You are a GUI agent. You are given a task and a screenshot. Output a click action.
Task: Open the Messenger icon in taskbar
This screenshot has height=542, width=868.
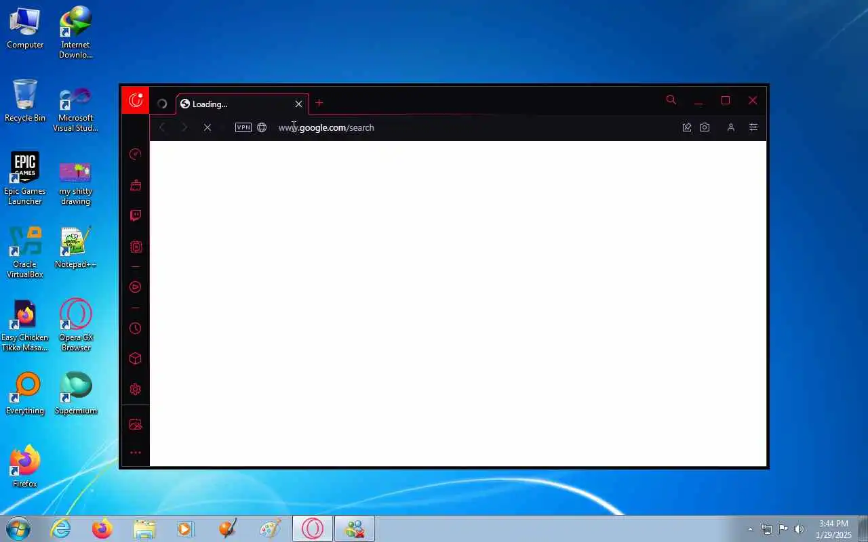click(355, 528)
